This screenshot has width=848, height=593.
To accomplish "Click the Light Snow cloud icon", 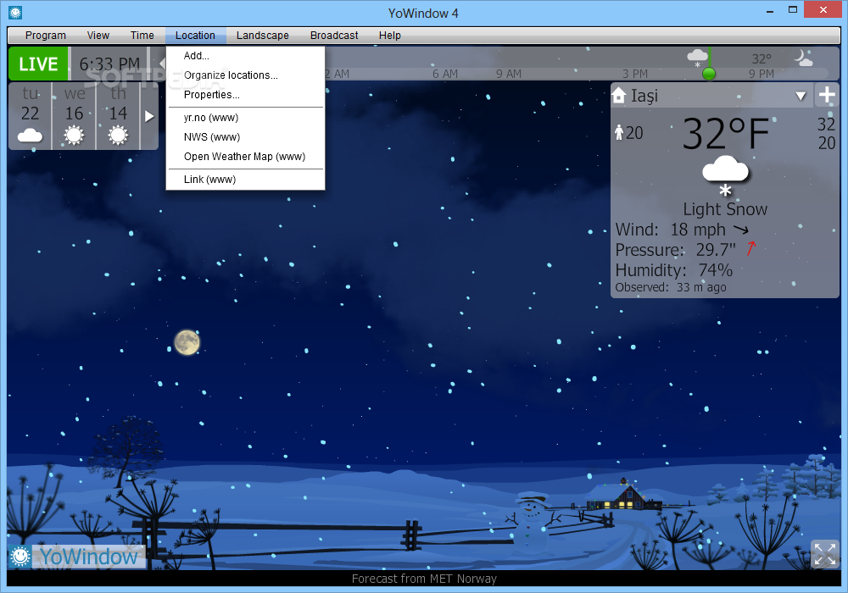I will (x=725, y=175).
